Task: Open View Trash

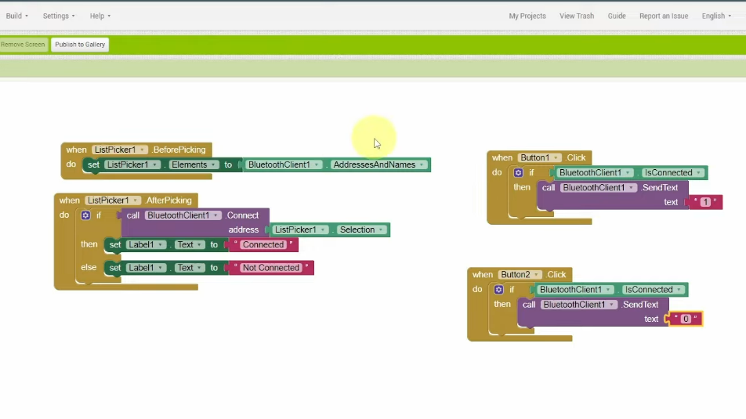Action: [577, 16]
